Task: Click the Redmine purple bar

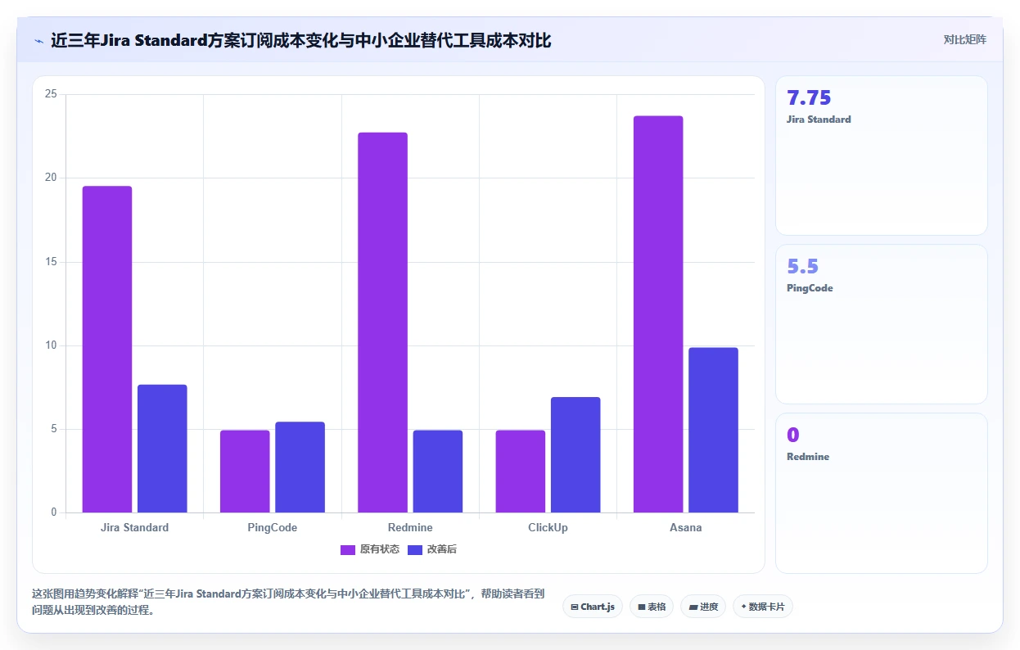Action: click(382, 323)
